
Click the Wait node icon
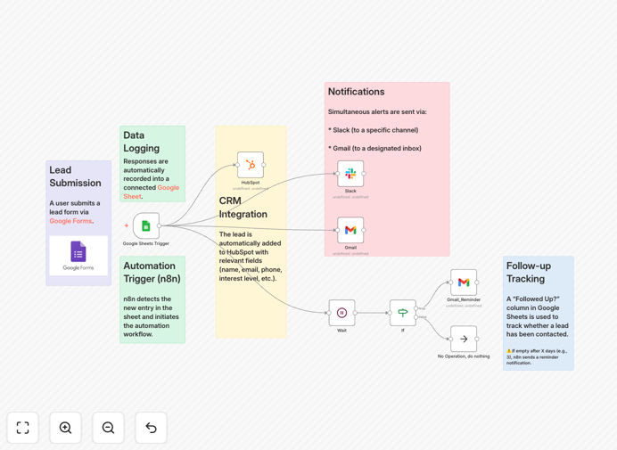[341, 313]
